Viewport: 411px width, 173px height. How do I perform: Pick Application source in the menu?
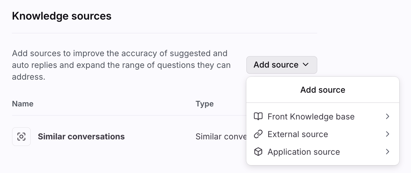(304, 152)
